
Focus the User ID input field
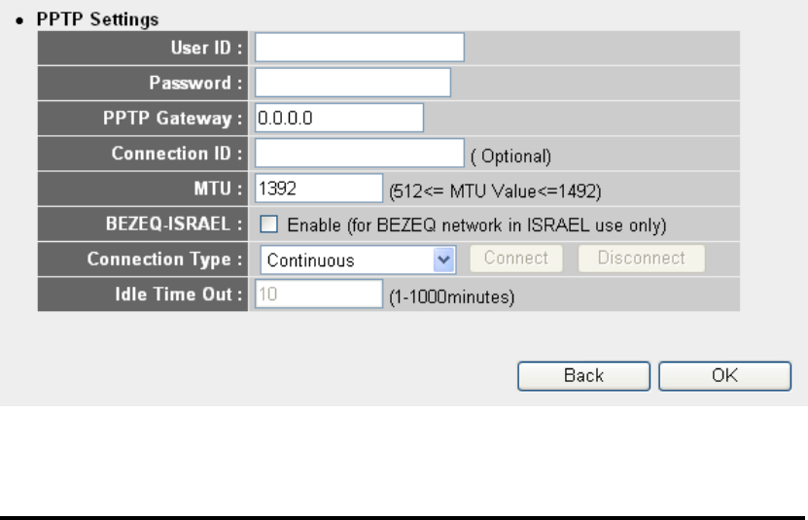[359, 48]
